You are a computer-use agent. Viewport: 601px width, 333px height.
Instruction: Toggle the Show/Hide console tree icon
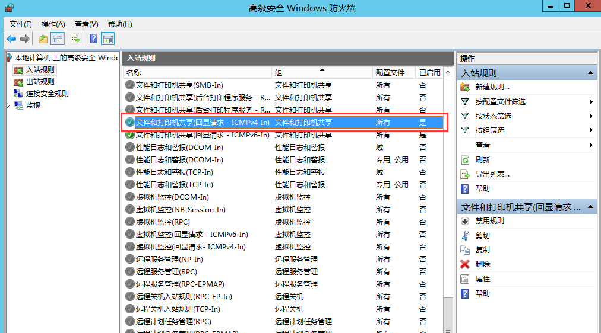coord(58,39)
